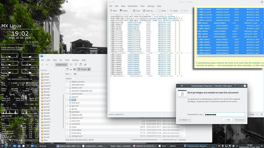Viewport: 264px width, 148px height.
Task: Switch to Konsole window in the taskbar
Action: coord(120,146)
